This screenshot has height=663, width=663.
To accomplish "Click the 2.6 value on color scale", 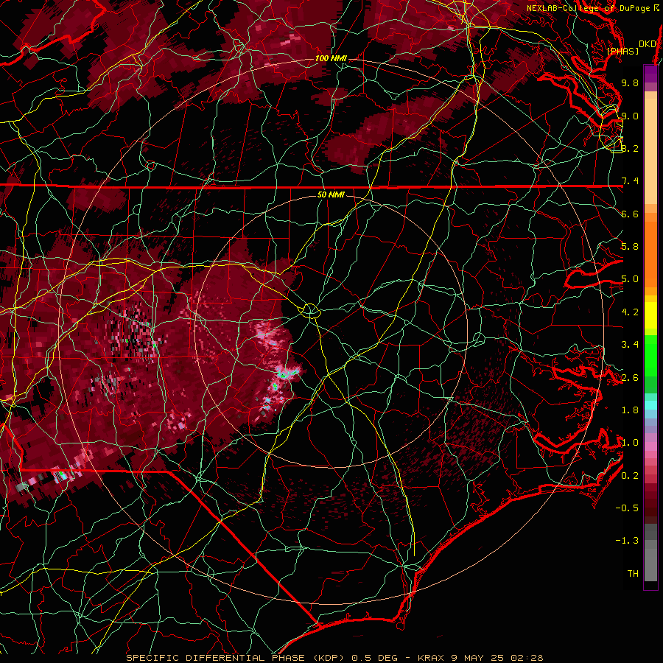I will coord(630,378).
